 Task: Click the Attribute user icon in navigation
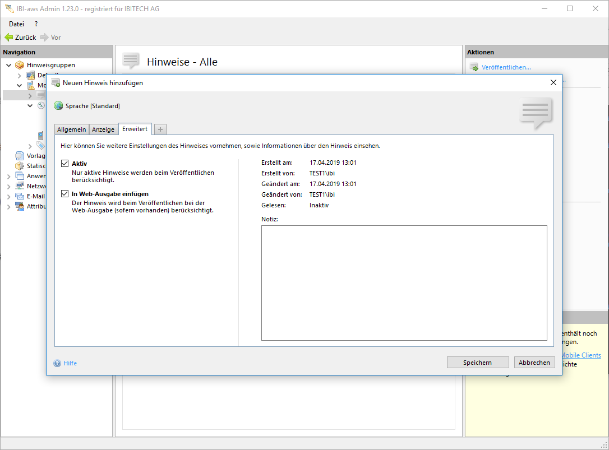point(20,206)
